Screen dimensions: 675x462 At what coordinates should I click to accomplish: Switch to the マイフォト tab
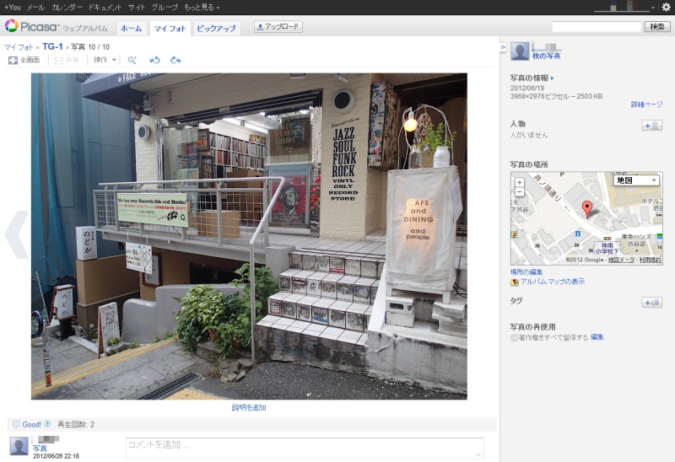(x=170, y=29)
